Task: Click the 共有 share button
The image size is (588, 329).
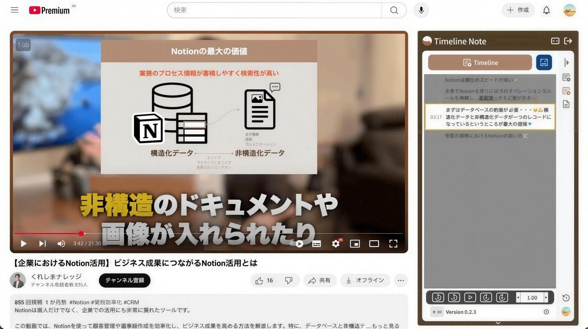Action: (x=320, y=281)
